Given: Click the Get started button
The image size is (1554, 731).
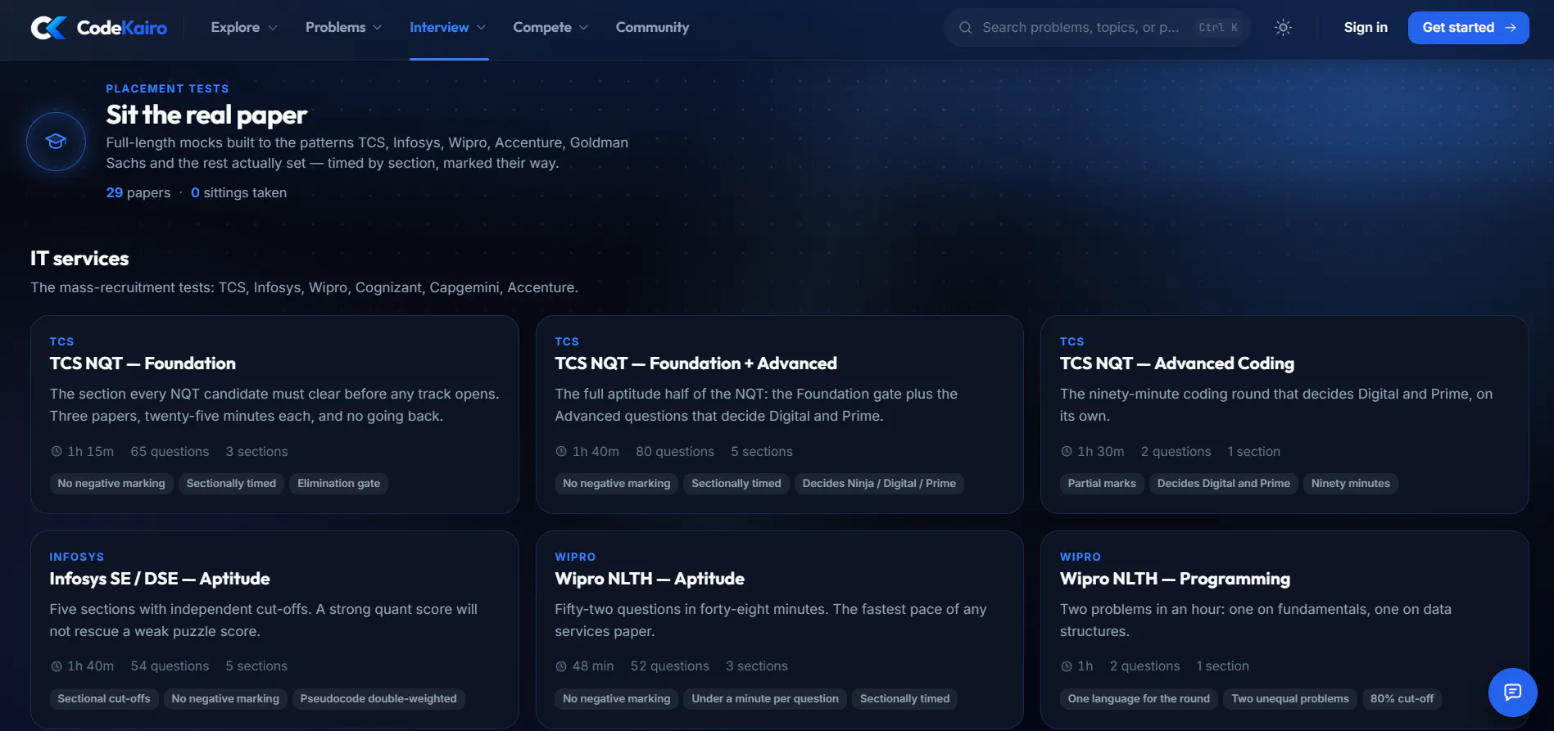Looking at the screenshot, I should (1468, 28).
